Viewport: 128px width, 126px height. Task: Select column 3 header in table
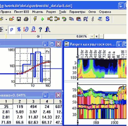33,101
